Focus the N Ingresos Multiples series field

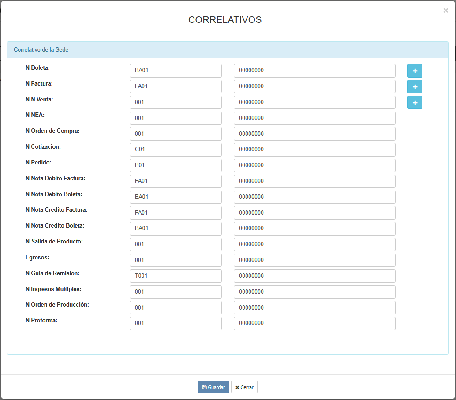(176, 292)
